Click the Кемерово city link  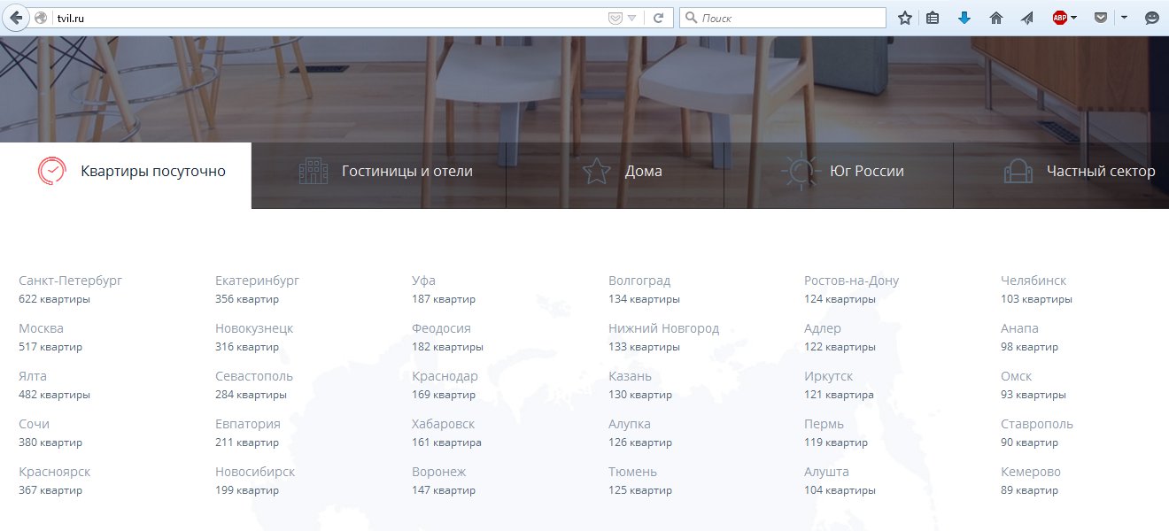point(1030,472)
